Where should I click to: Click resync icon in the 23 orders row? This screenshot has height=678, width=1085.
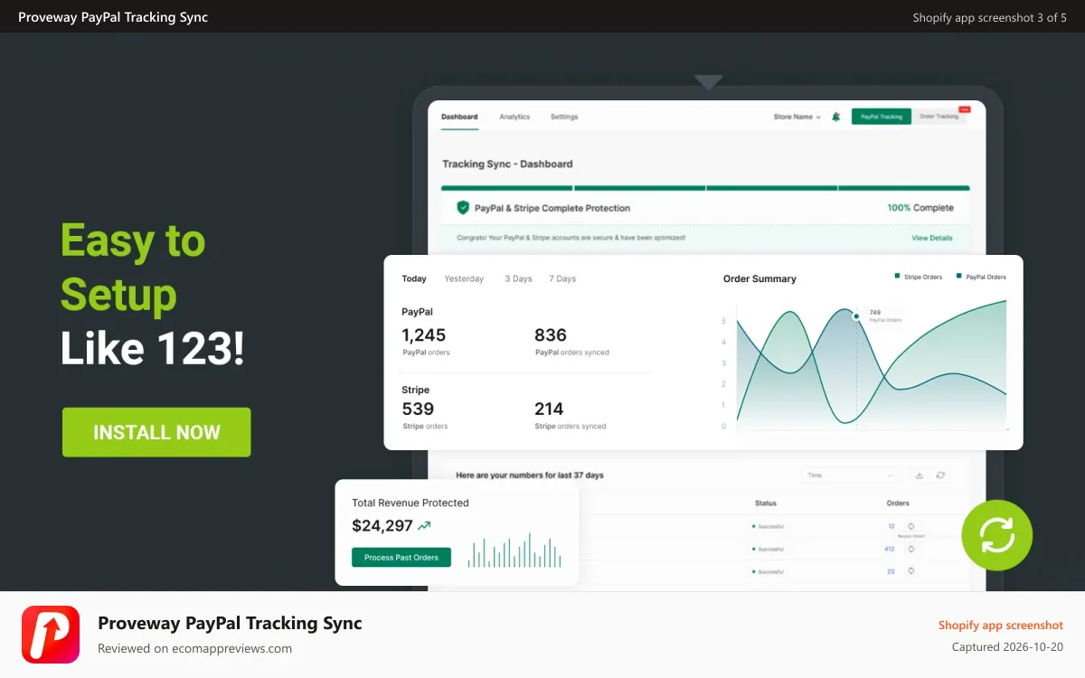[x=910, y=571]
